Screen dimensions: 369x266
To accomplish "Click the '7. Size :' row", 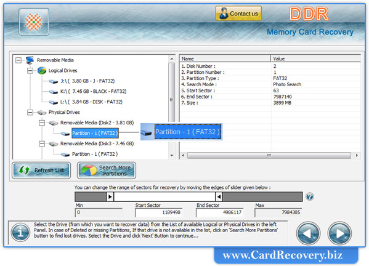I will point(270,103).
